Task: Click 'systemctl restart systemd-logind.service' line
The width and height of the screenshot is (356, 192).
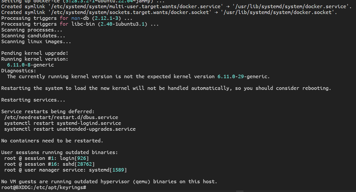Action: 63,123
